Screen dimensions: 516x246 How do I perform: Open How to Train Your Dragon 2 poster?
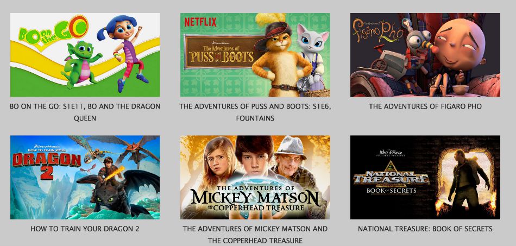click(x=85, y=177)
